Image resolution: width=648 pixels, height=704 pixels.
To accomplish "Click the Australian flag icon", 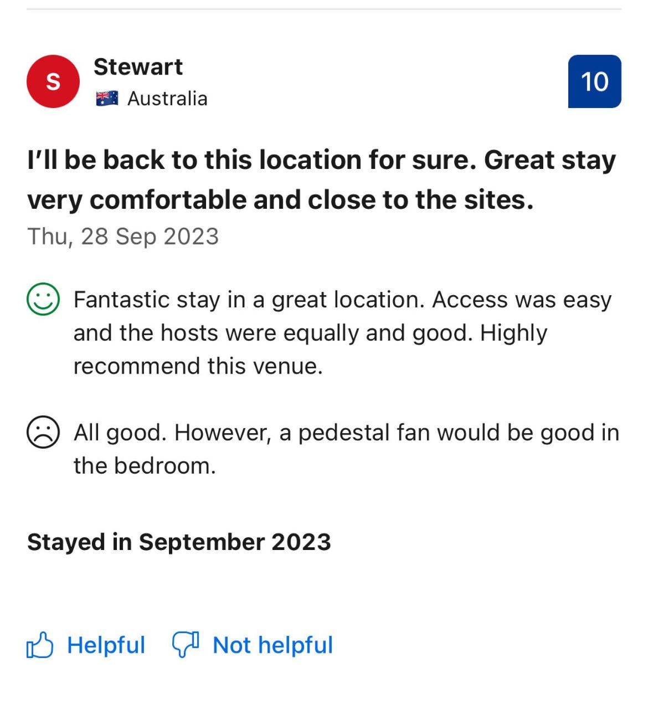I will 107,99.
